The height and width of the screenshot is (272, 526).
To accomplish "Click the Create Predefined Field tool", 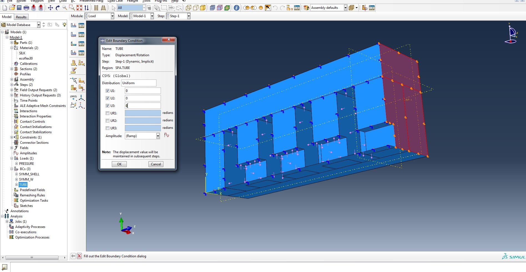I will coord(74,44).
